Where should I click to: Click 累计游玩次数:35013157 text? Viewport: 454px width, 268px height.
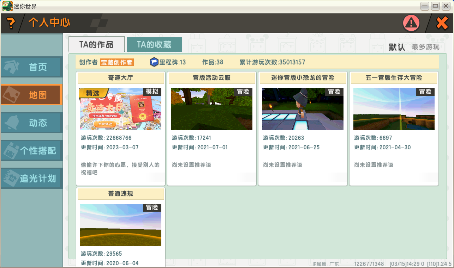coord(272,62)
